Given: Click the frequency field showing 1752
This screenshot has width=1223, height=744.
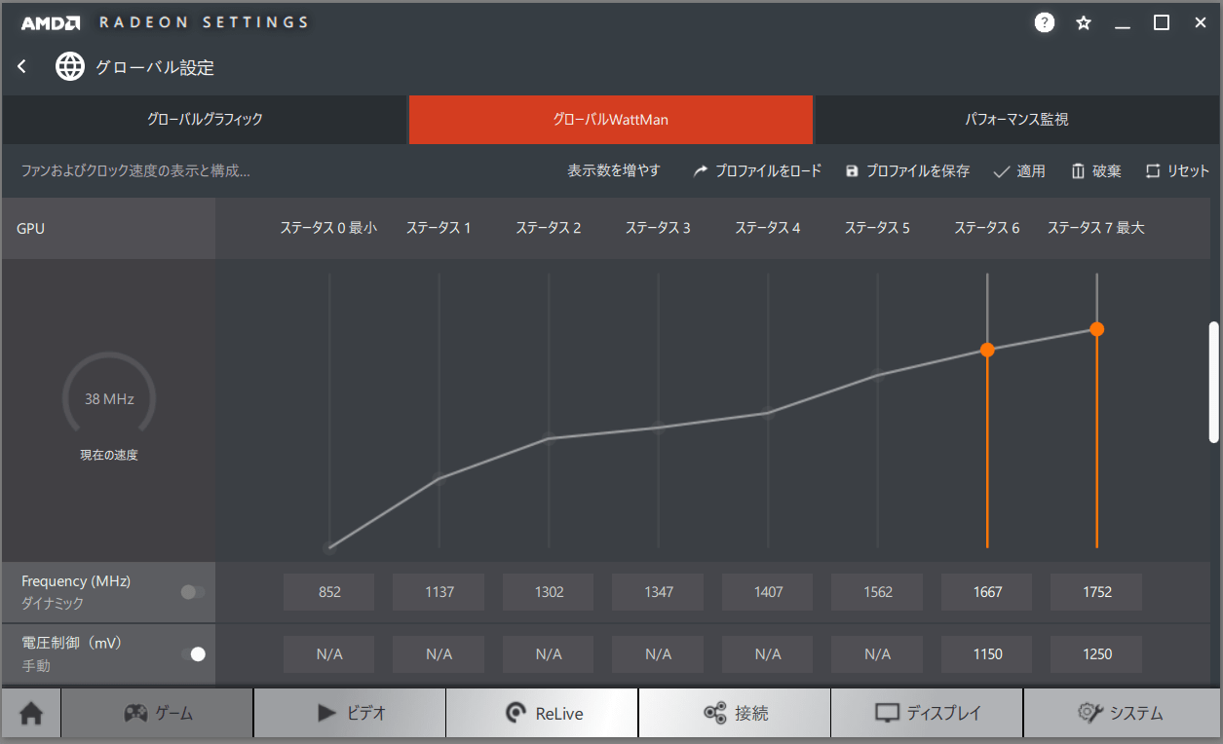Looking at the screenshot, I should pos(1097,592).
